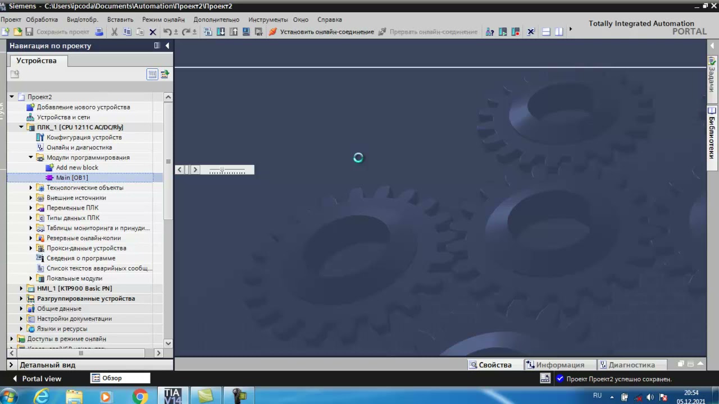Click the cross-reference icon in toolbar

point(531,32)
